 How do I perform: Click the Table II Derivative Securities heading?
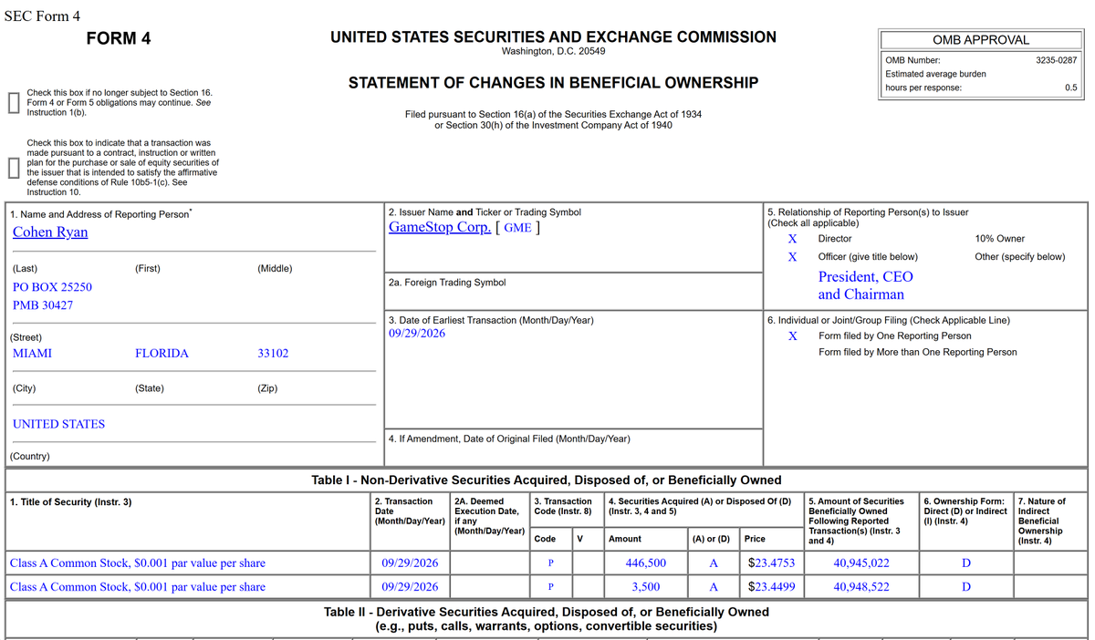[x=547, y=619]
